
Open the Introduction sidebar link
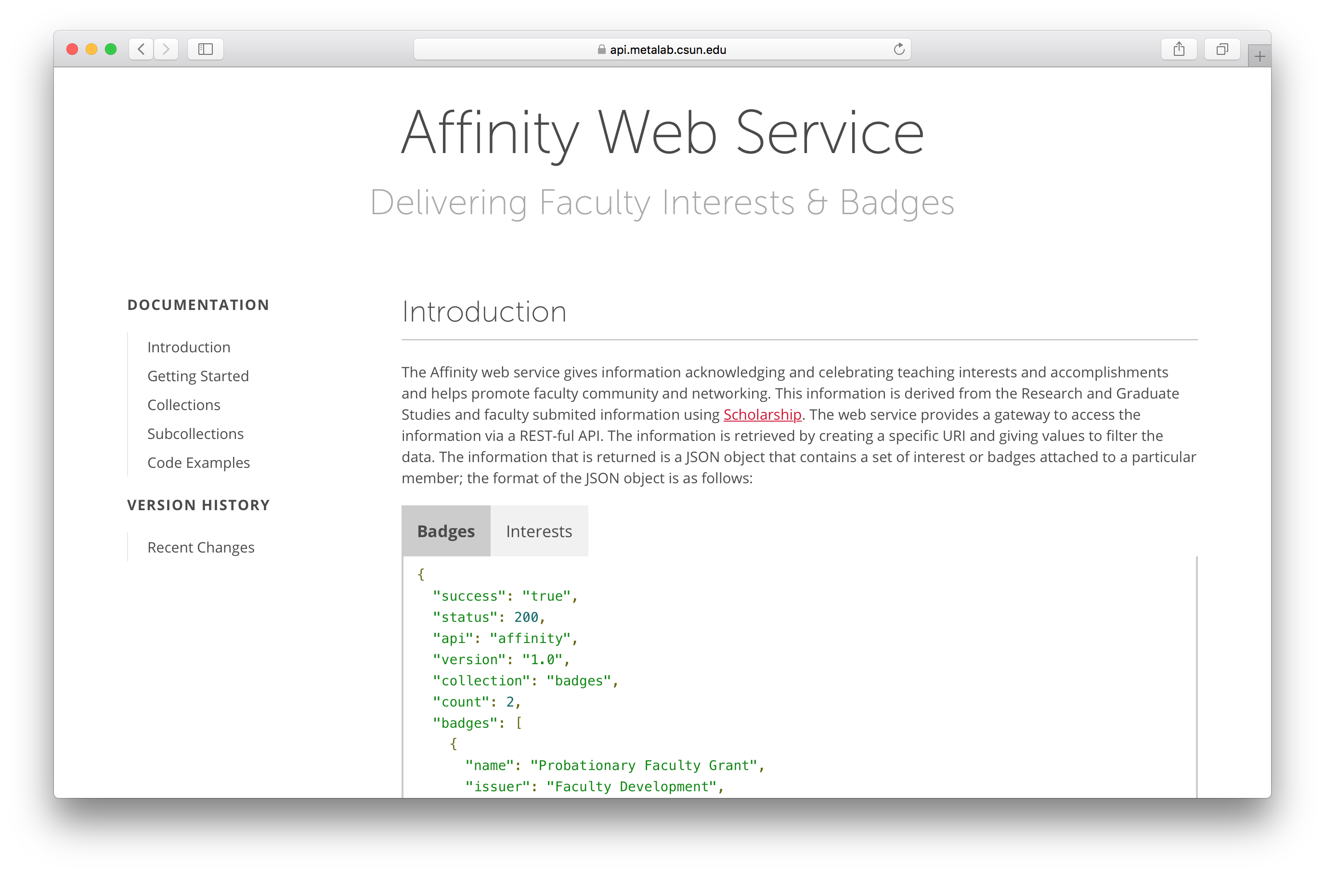tap(189, 347)
